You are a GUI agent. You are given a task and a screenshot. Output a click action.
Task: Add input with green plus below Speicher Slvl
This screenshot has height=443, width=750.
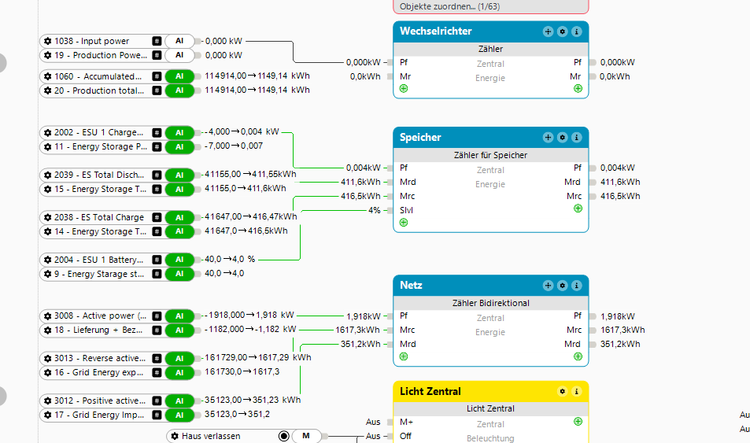[404, 223]
